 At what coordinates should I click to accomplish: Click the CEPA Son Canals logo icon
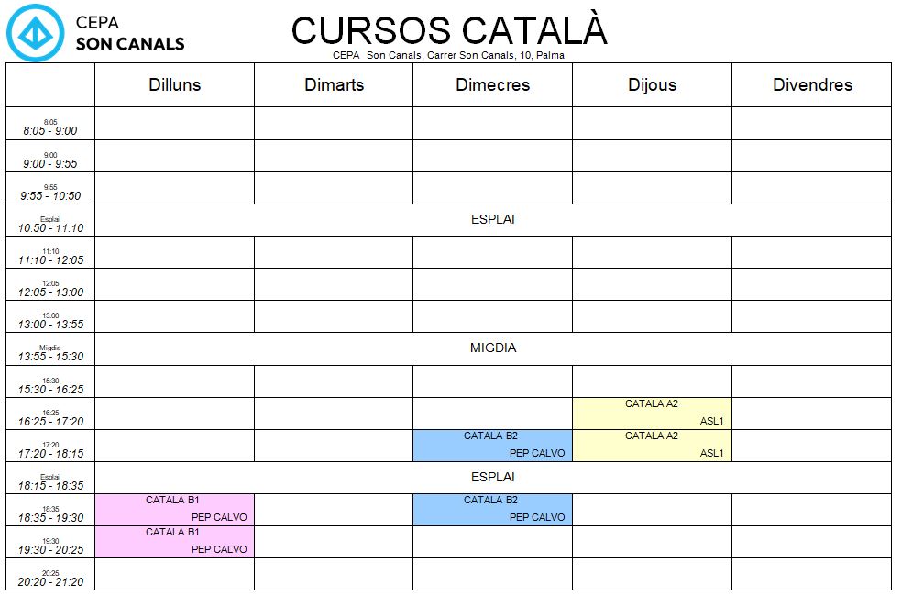36,33
